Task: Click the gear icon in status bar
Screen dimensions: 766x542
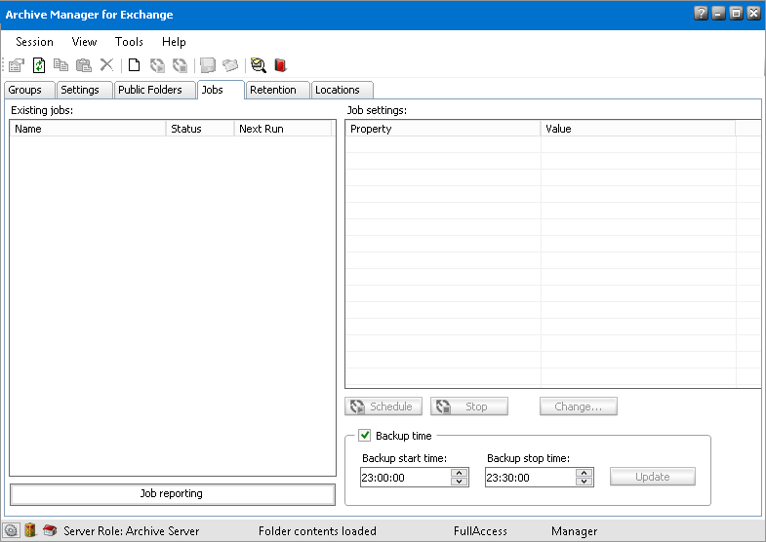Action: point(12,530)
